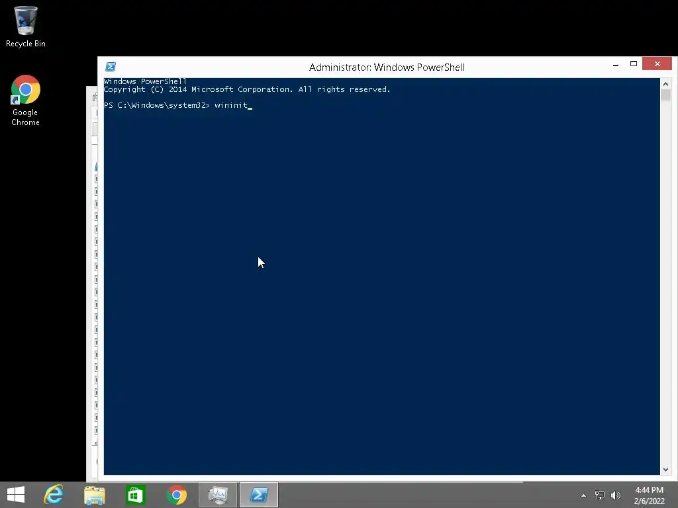
Task: Open the Windows Store taskbar icon
Action: pos(135,495)
